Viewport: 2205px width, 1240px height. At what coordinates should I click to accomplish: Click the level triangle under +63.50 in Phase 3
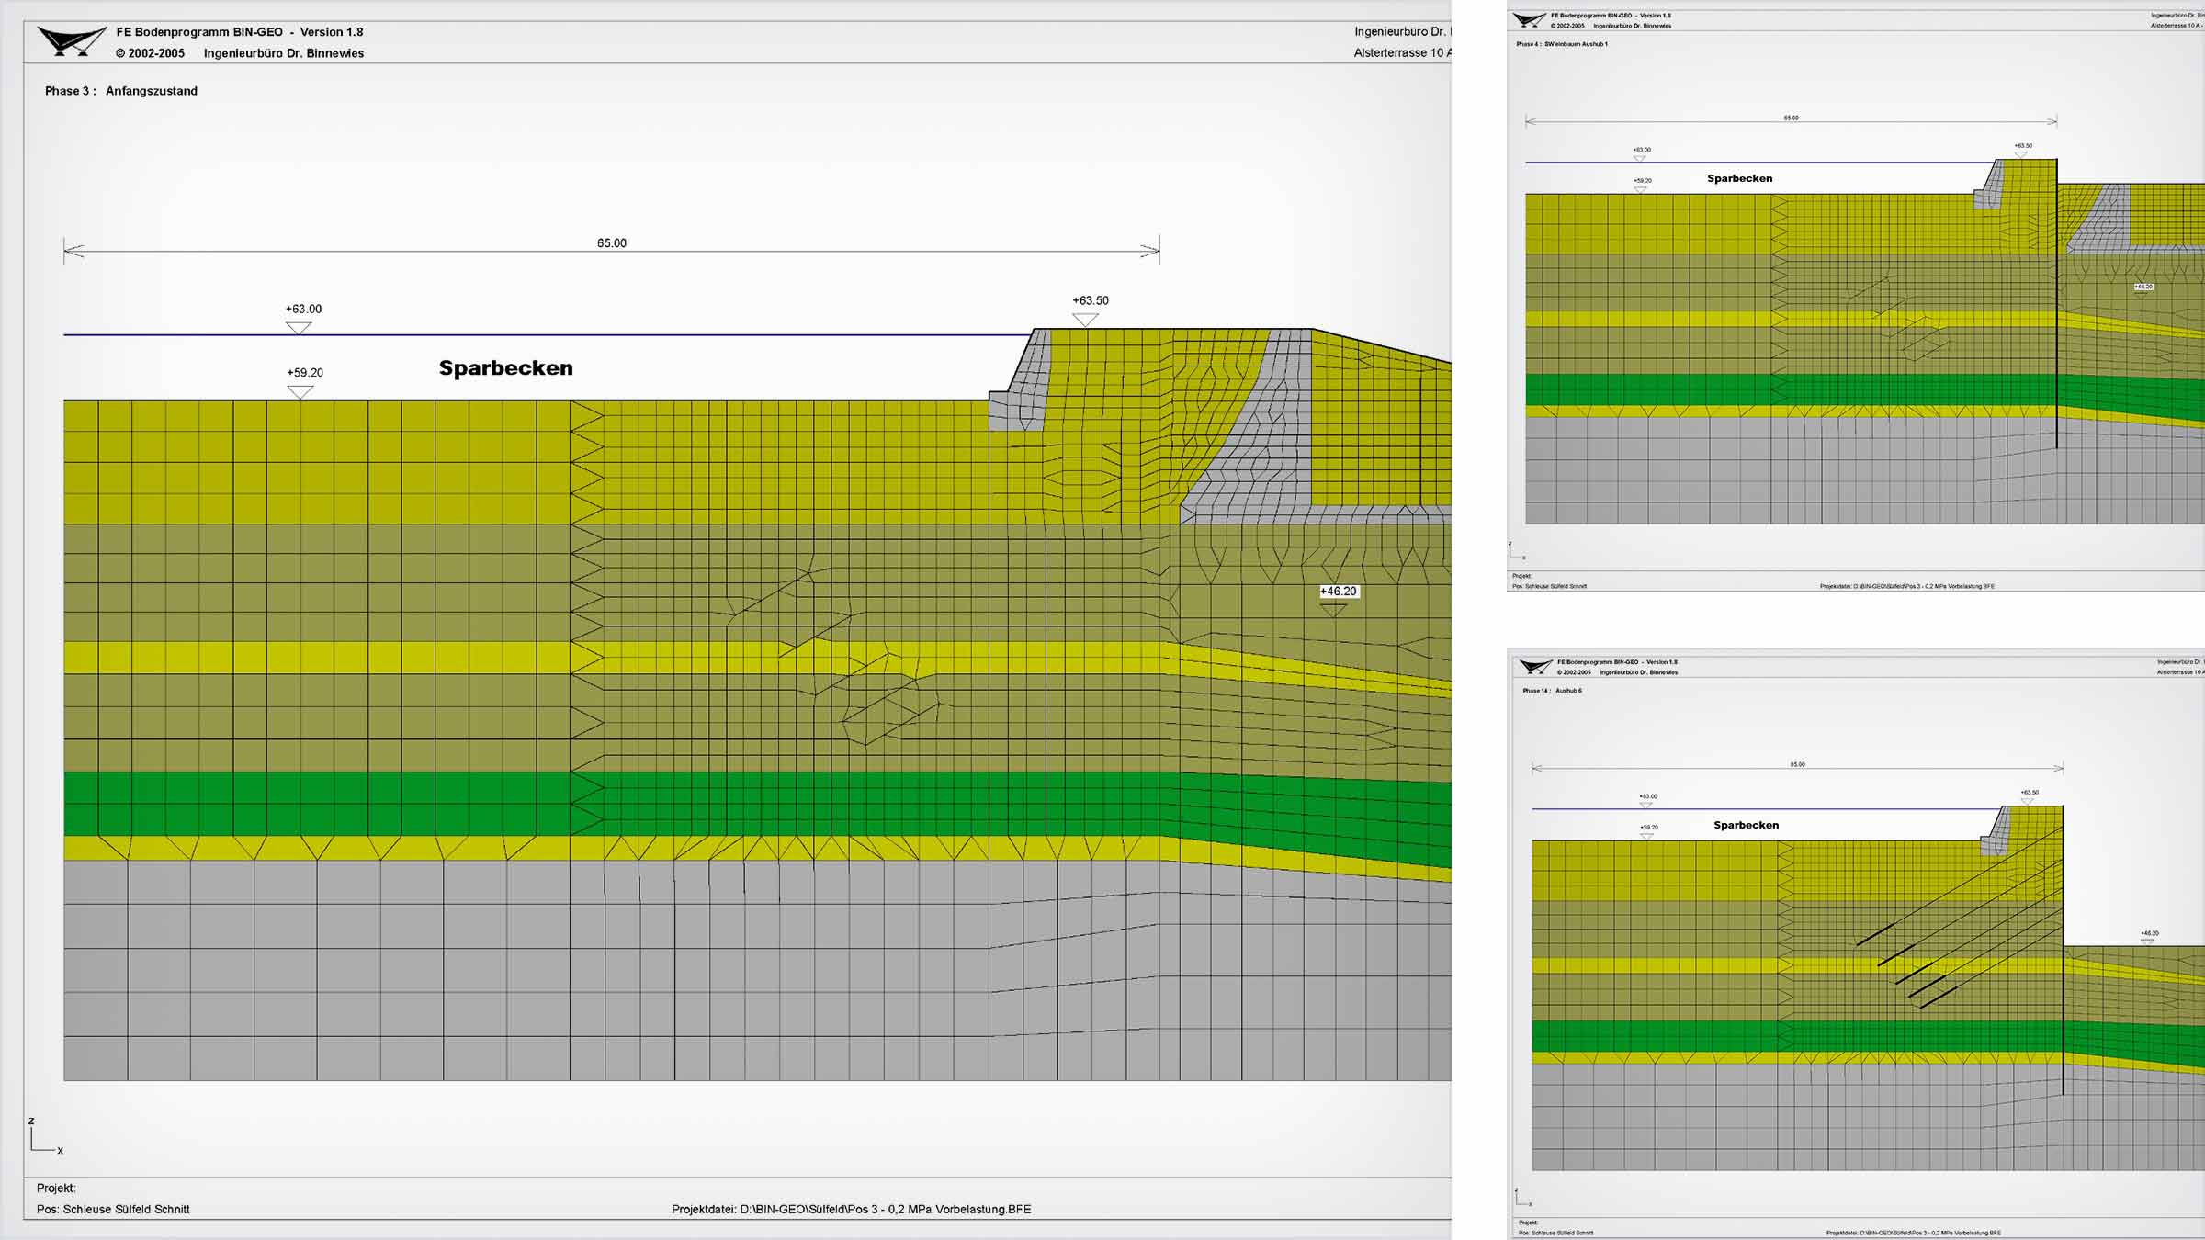point(1085,320)
